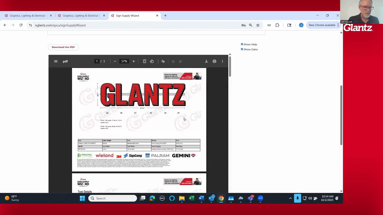The image size is (383, 215).
Task: Click the volume speaker icon in tray
Action: [x=310, y=198]
